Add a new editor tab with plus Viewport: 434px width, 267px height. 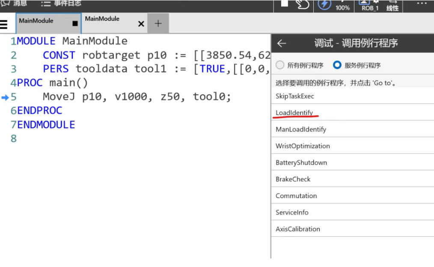point(158,24)
